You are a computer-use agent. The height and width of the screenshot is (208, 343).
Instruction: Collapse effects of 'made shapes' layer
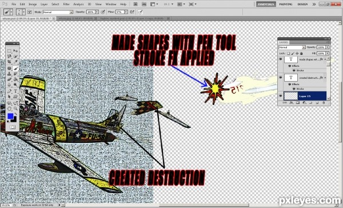pyautogui.click(x=325, y=59)
